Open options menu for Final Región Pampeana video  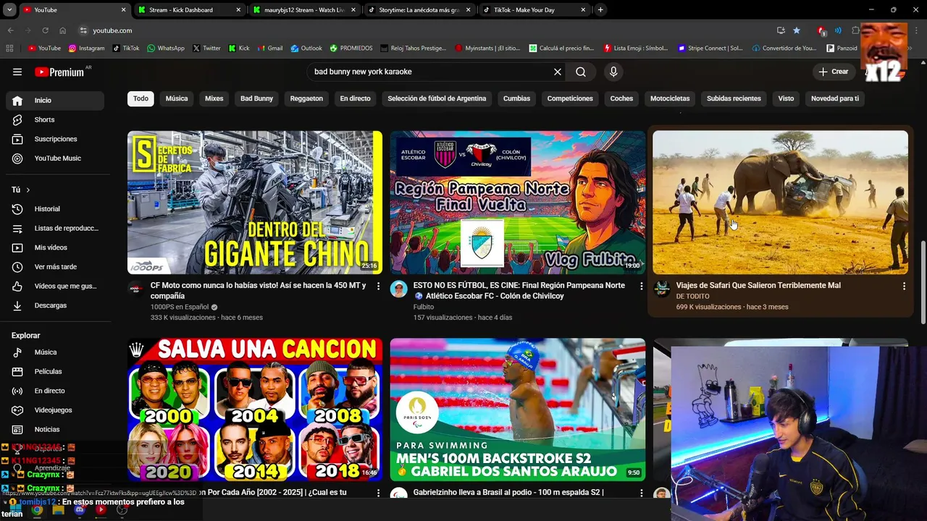click(641, 287)
